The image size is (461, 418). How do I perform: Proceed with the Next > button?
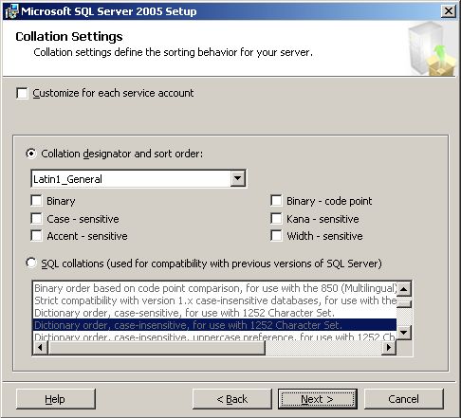click(x=318, y=399)
